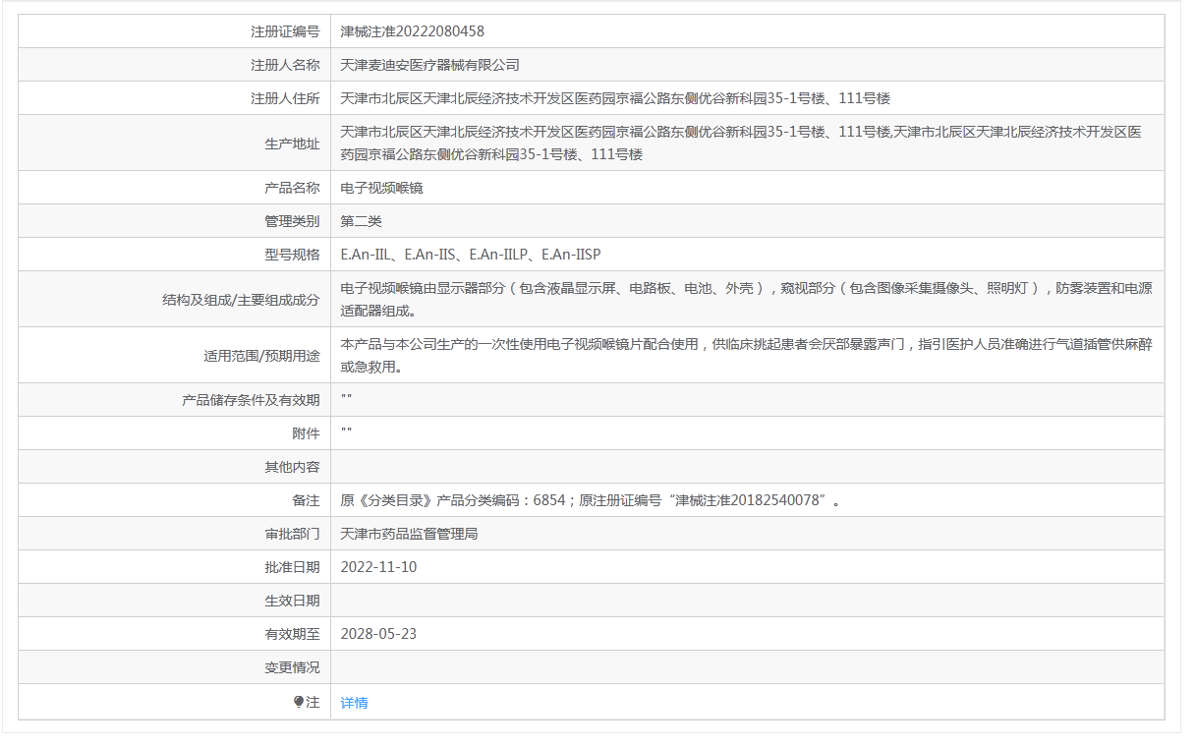The height and width of the screenshot is (747, 1194).
Task: Select the value 第二类
Action: 362,221
